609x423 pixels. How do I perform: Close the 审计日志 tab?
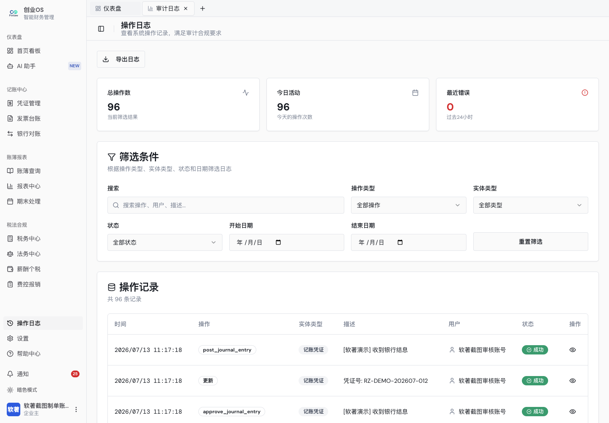point(186,8)
